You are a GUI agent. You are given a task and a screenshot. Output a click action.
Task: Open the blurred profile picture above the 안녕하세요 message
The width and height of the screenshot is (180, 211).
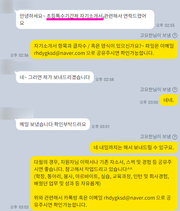(x=6, y=7)
